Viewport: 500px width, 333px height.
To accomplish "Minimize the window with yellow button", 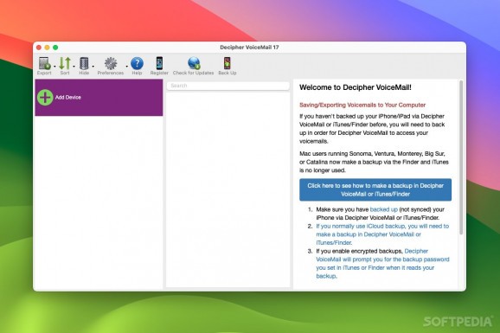I will click(48, 48).
